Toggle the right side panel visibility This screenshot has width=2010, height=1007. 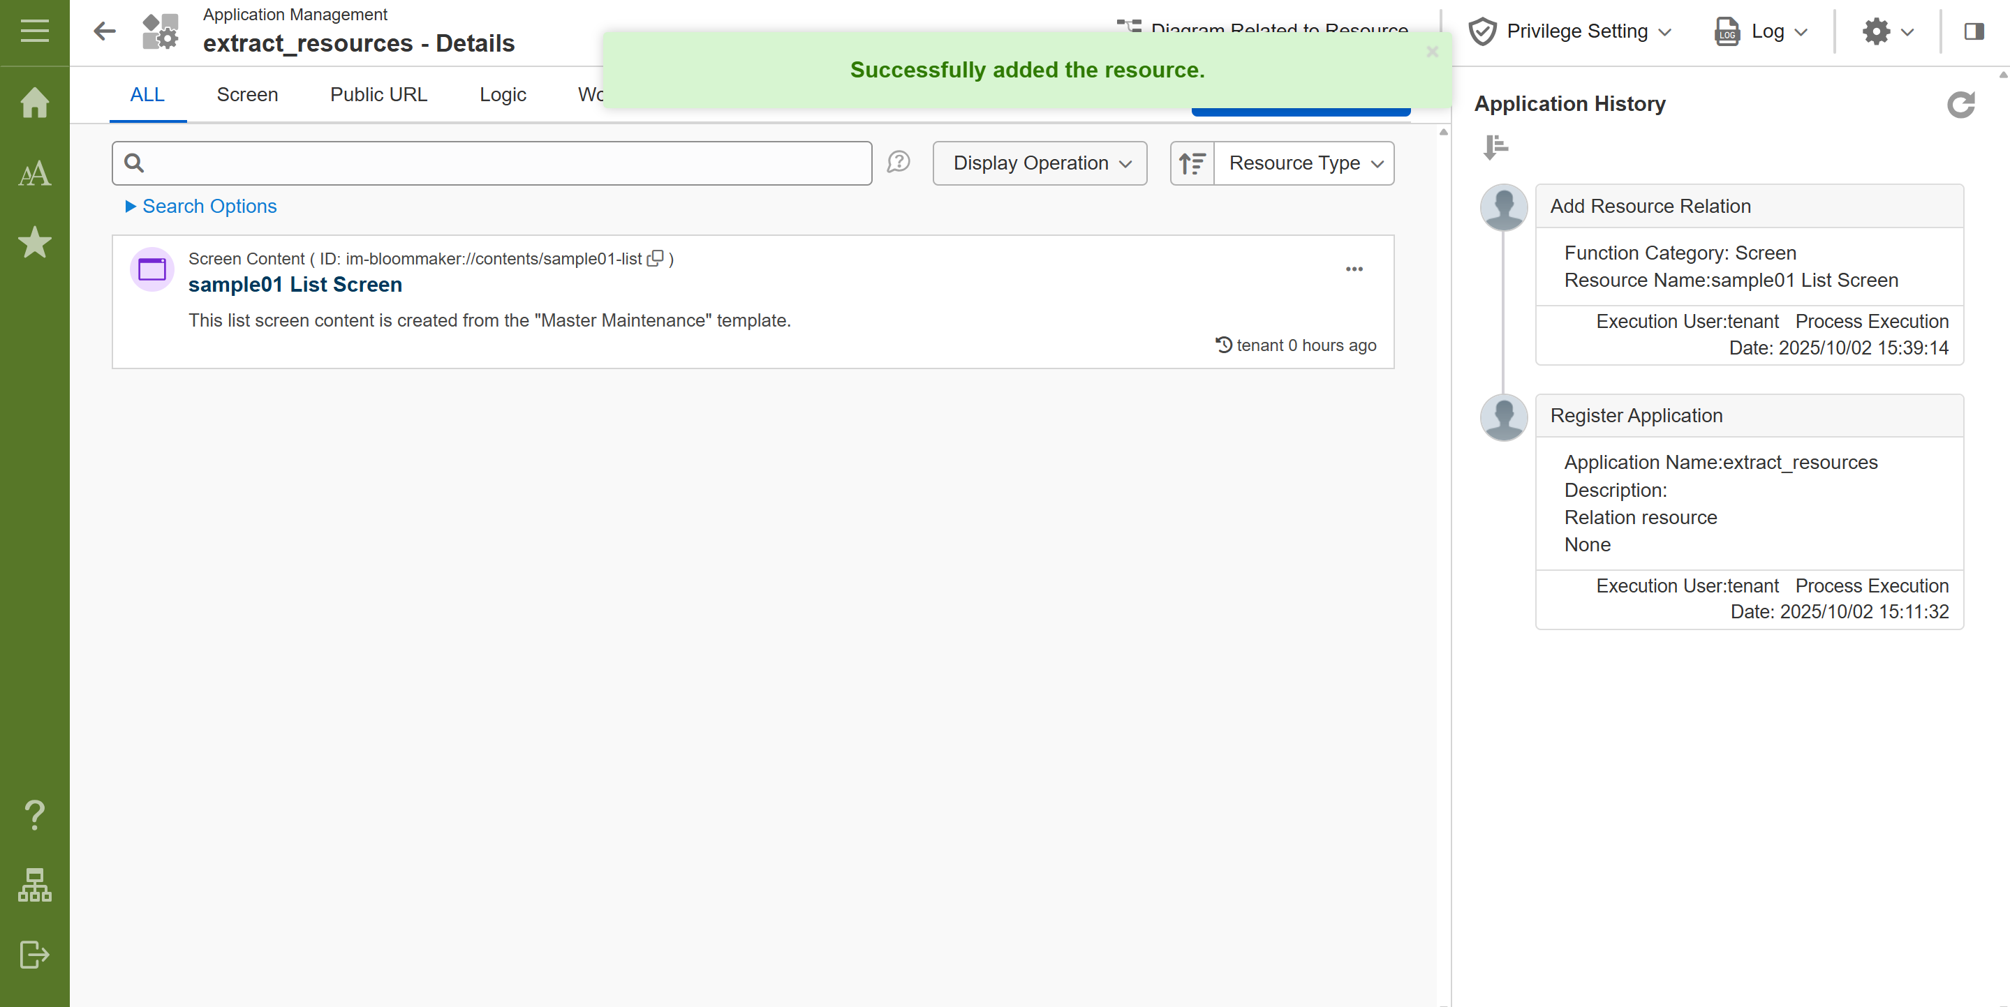1974,31
